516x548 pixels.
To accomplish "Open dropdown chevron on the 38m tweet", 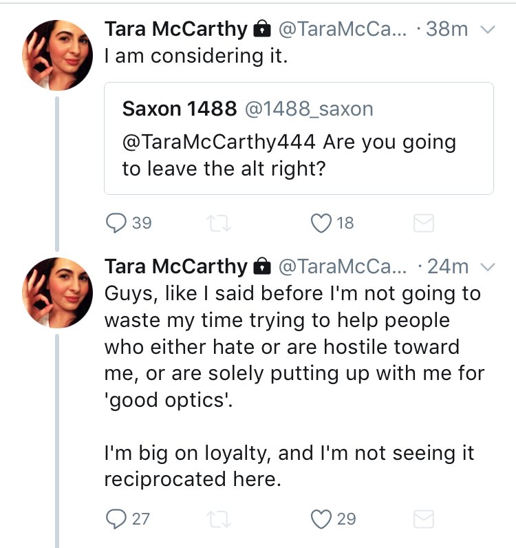I will pyautogui.click(x=488, y=30).
